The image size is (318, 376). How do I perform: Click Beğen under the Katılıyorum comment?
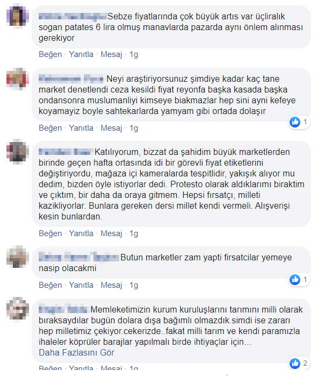point(50,233)
